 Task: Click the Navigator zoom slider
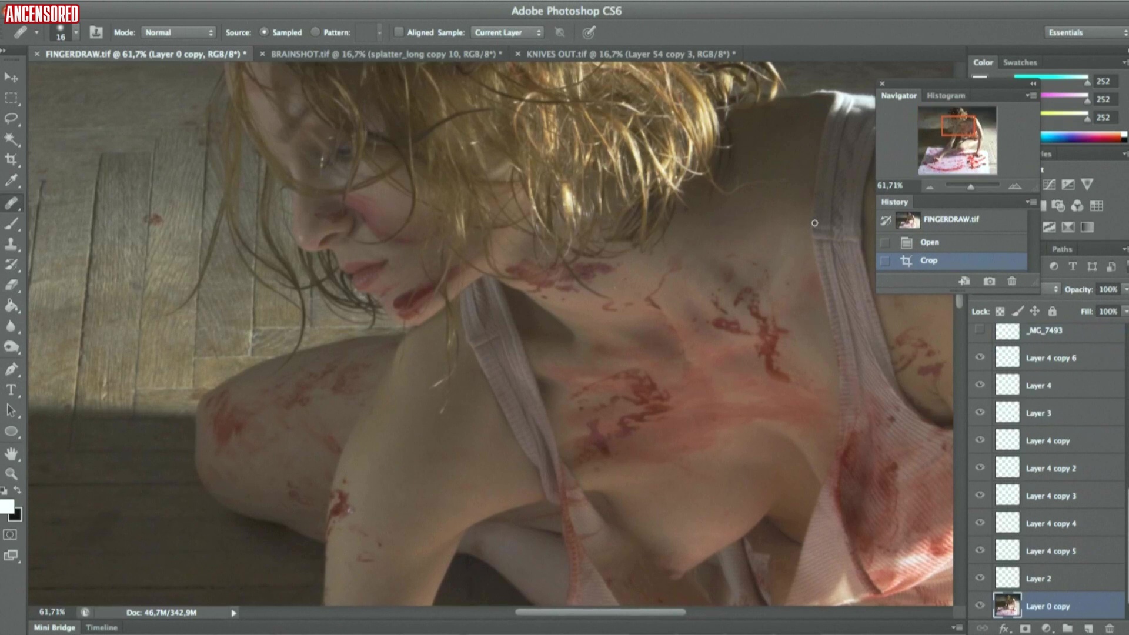pyautogui.click(x=971, y=186)
